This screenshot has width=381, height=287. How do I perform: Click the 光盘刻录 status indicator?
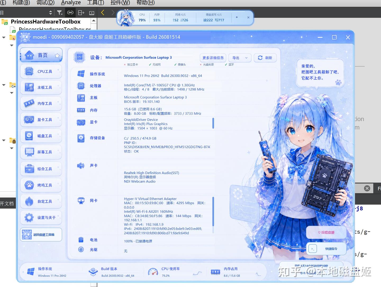[207, 65]
